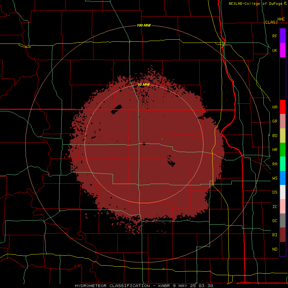Select the IC light pink legend swatch
288x288 pixels.
283,206
